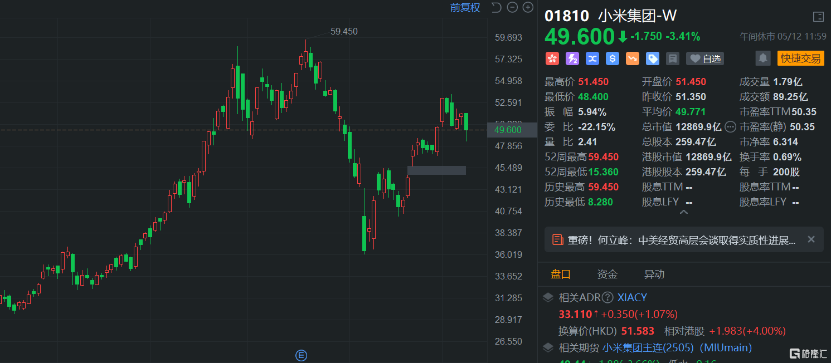Collapse the quote details with up chevron
The image size is (831, 363).
coord(684,212)
